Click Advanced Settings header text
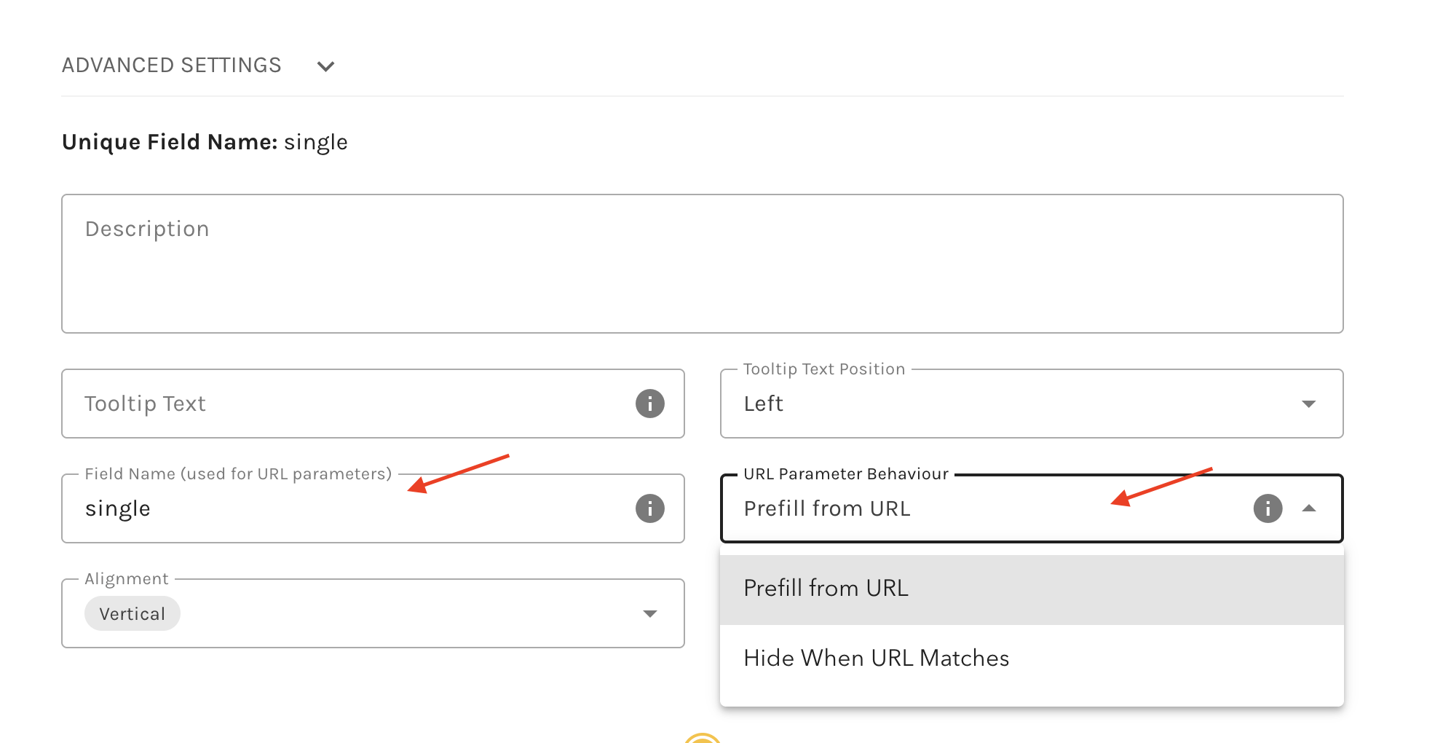 [x=171, y=65]
